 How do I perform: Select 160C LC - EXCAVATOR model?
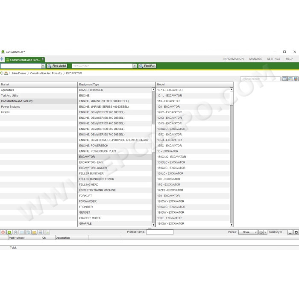coord(193,157)
